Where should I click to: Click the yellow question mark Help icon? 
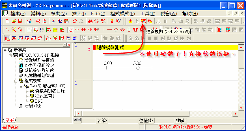(112, 21)
